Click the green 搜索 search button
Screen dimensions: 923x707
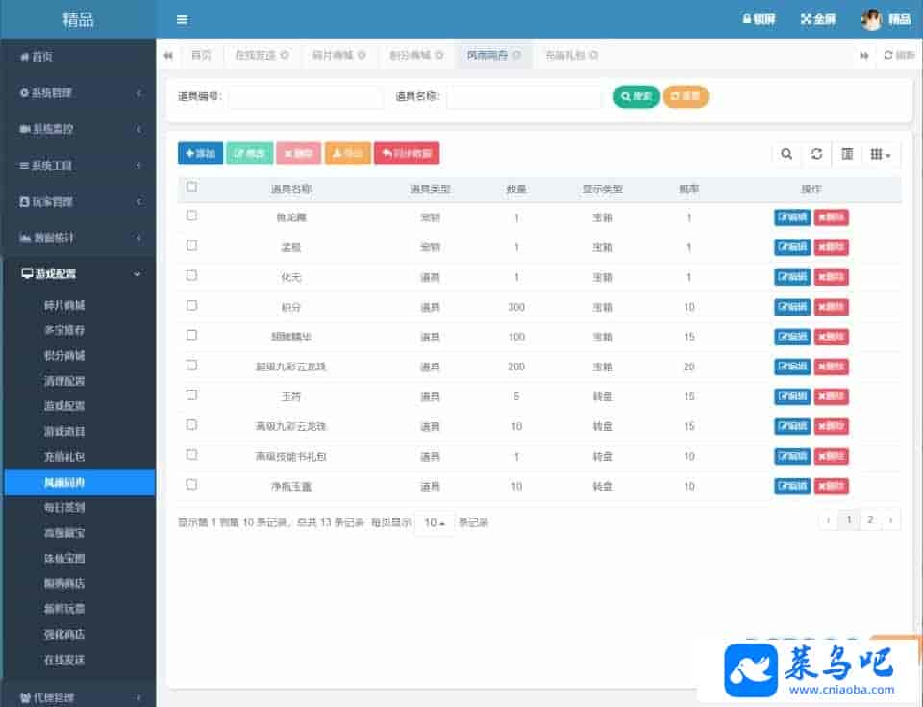[636, 96]
